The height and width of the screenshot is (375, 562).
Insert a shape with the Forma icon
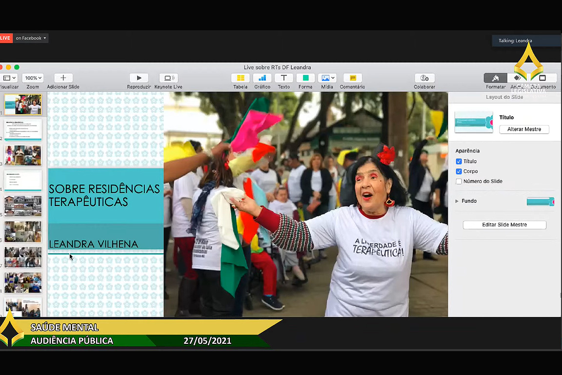[305, 78]
